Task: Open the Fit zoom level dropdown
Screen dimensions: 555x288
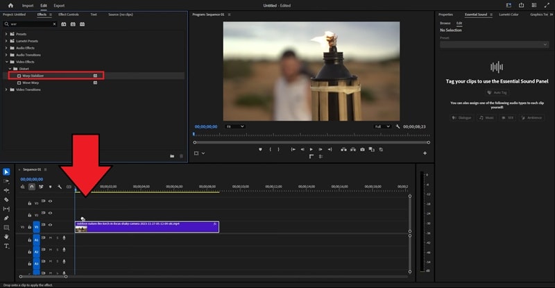Action: (234, 126)
